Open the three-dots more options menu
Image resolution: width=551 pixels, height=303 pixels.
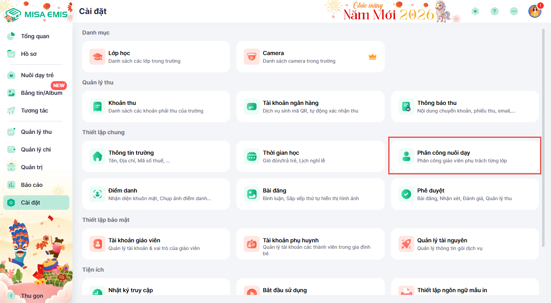pyautogui.click(x=514, y=11)
